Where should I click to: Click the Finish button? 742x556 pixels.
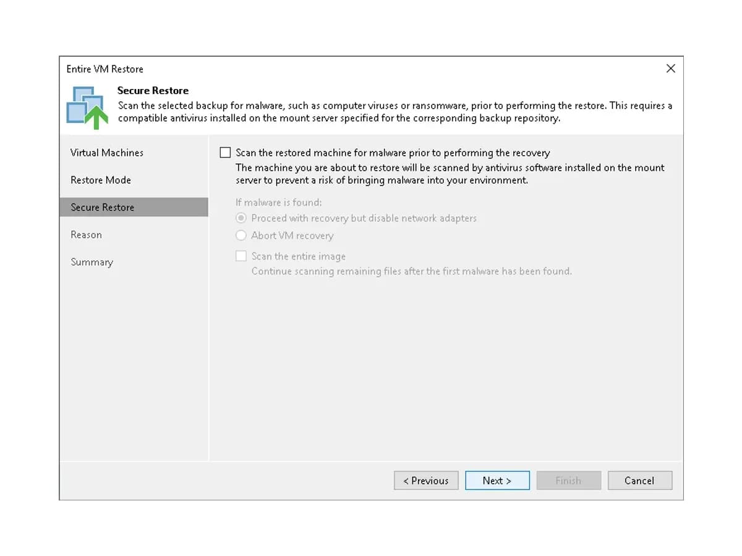click(568, 481)
